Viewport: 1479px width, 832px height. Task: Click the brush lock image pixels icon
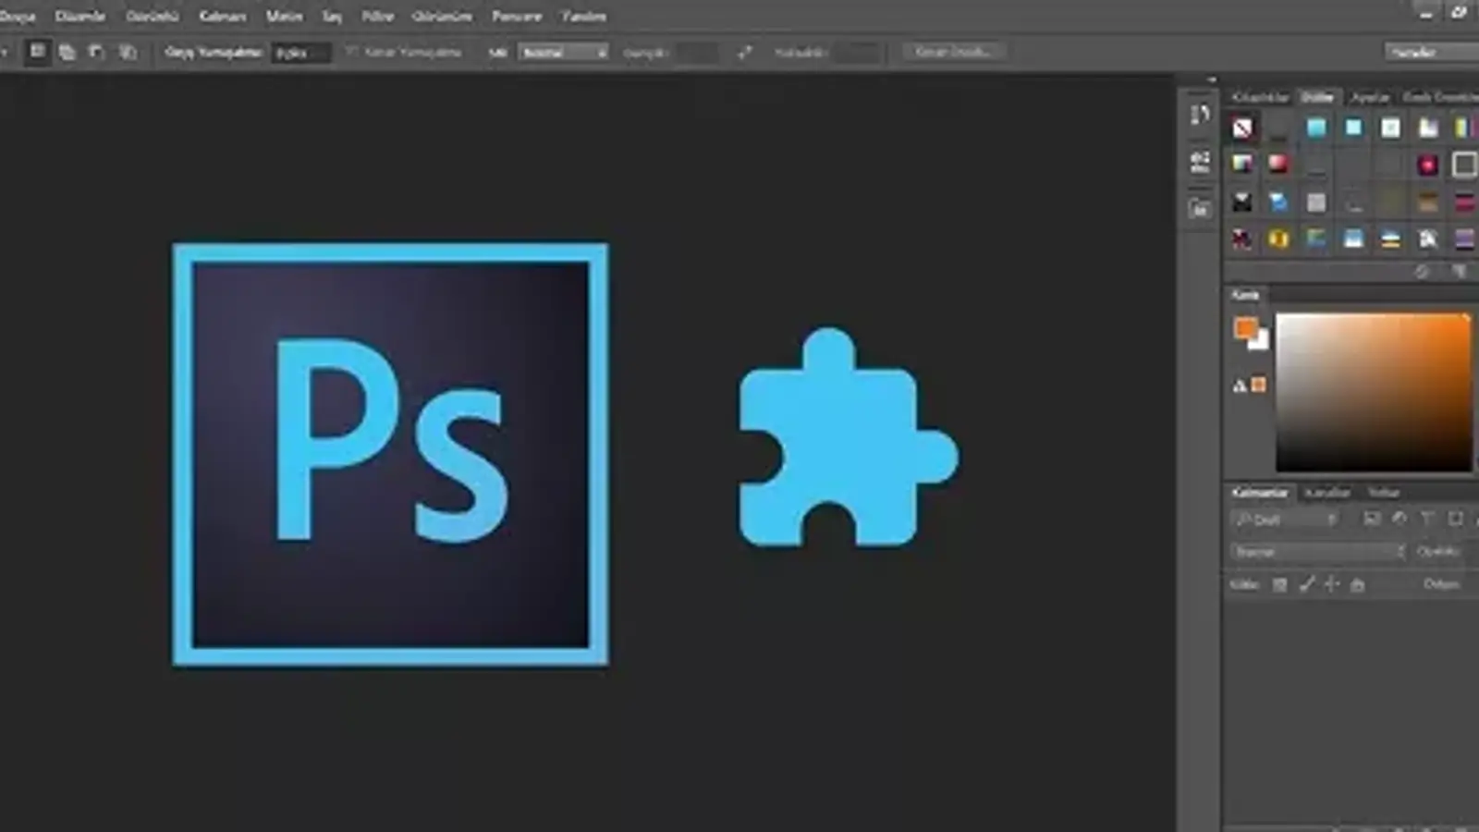click(x=1306, y=584)
